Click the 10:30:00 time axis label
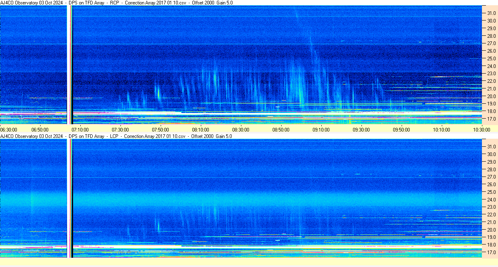Screen dimensions: 498x267 point(482,129)
